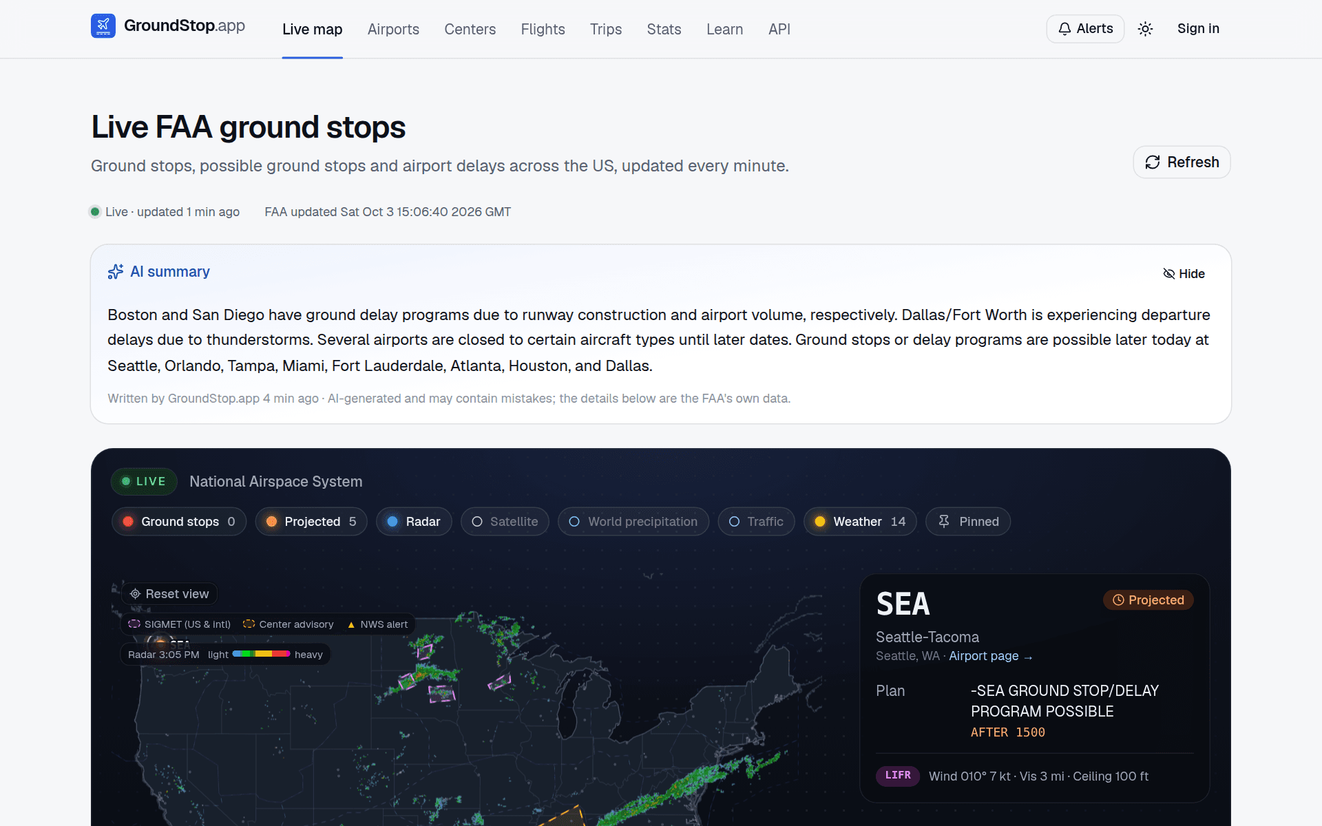1322x826 pixels.
Task: Click the "AFTER 1500" plan time text
Action: pyautogui.click(x=1008, y=732)
